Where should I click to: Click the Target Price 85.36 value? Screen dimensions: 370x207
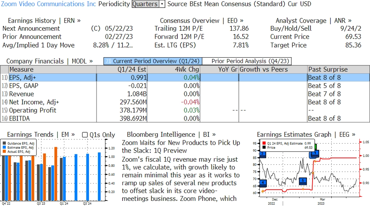[x=353, y=45]
